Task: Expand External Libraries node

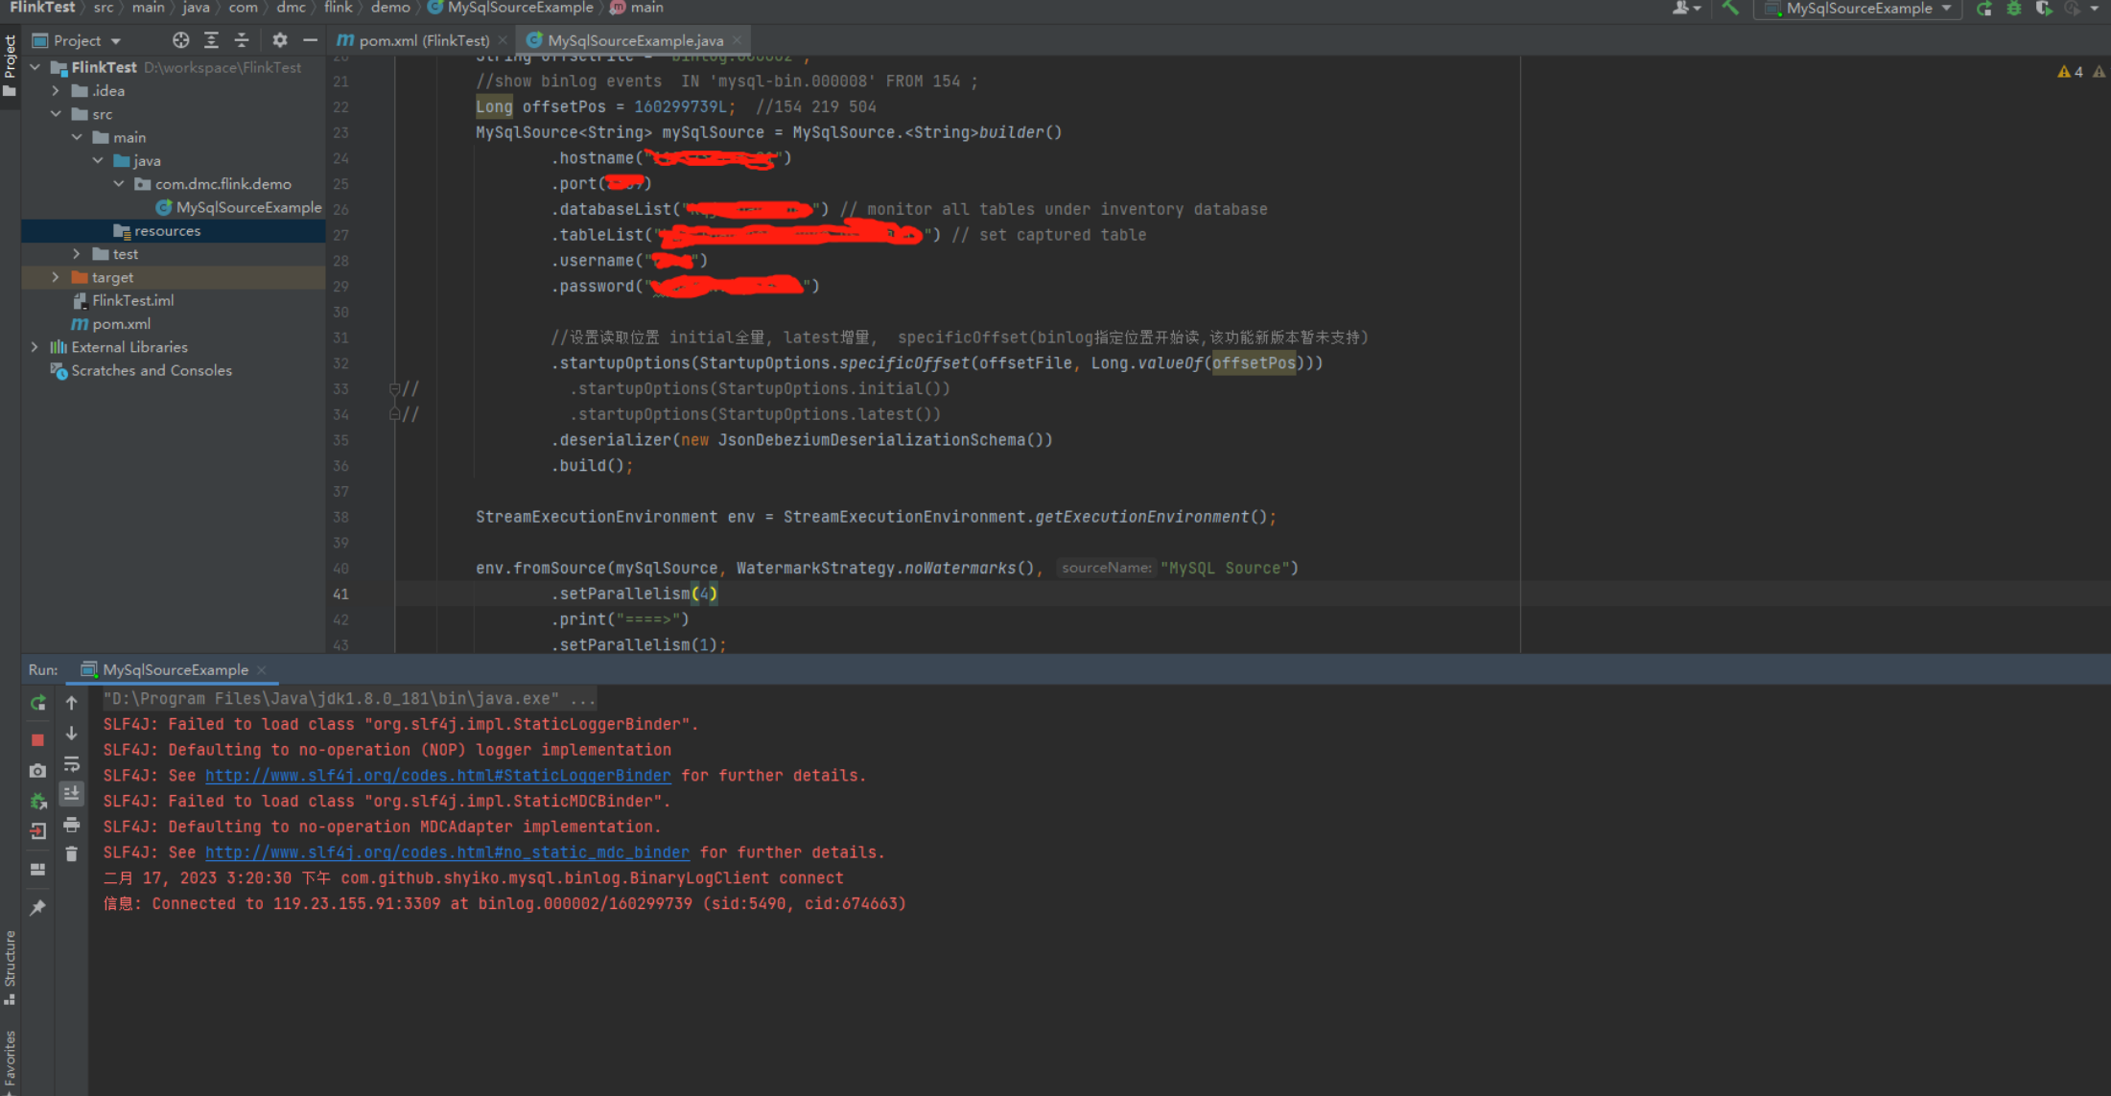Action: coord(35,347)
